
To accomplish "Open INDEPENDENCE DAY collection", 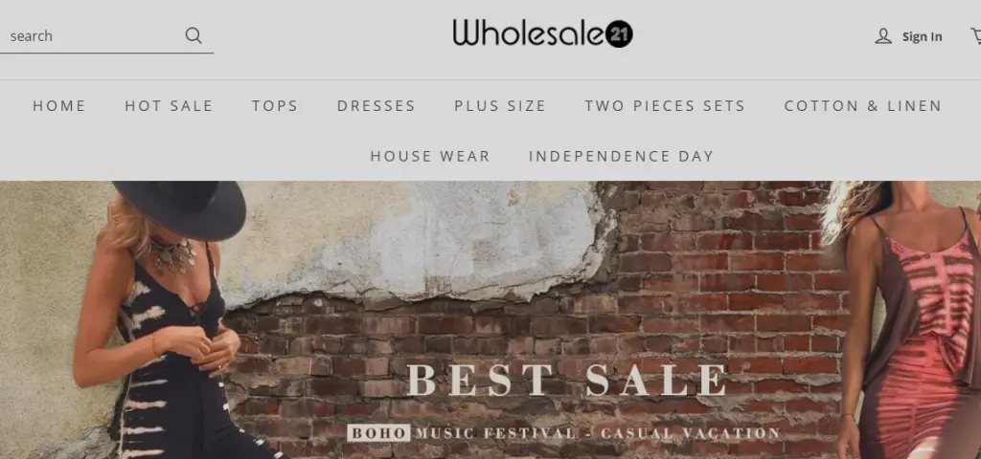I will click(x=621, y=156).
